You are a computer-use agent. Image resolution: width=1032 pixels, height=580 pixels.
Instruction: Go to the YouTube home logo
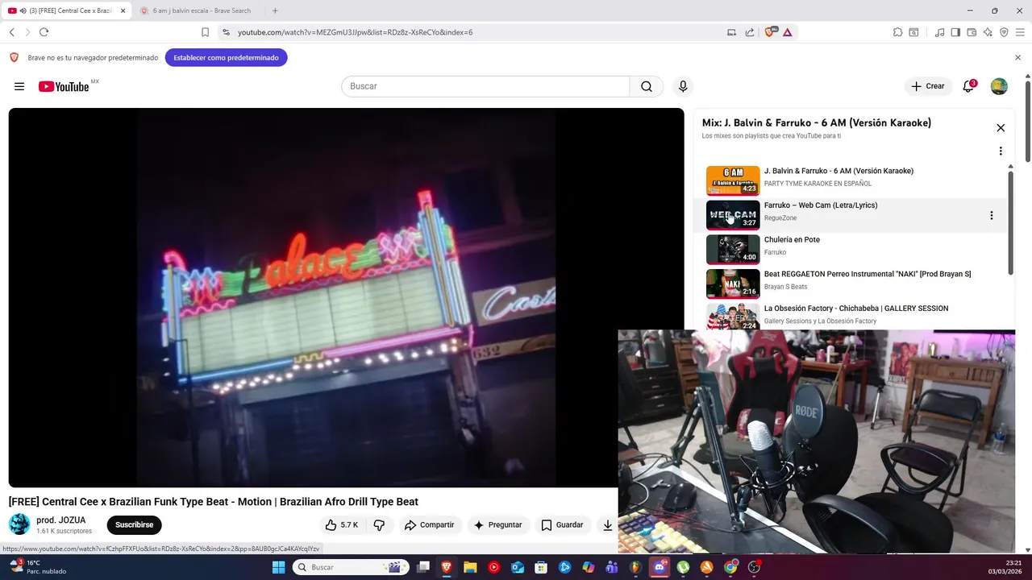[x=64, y=86]
